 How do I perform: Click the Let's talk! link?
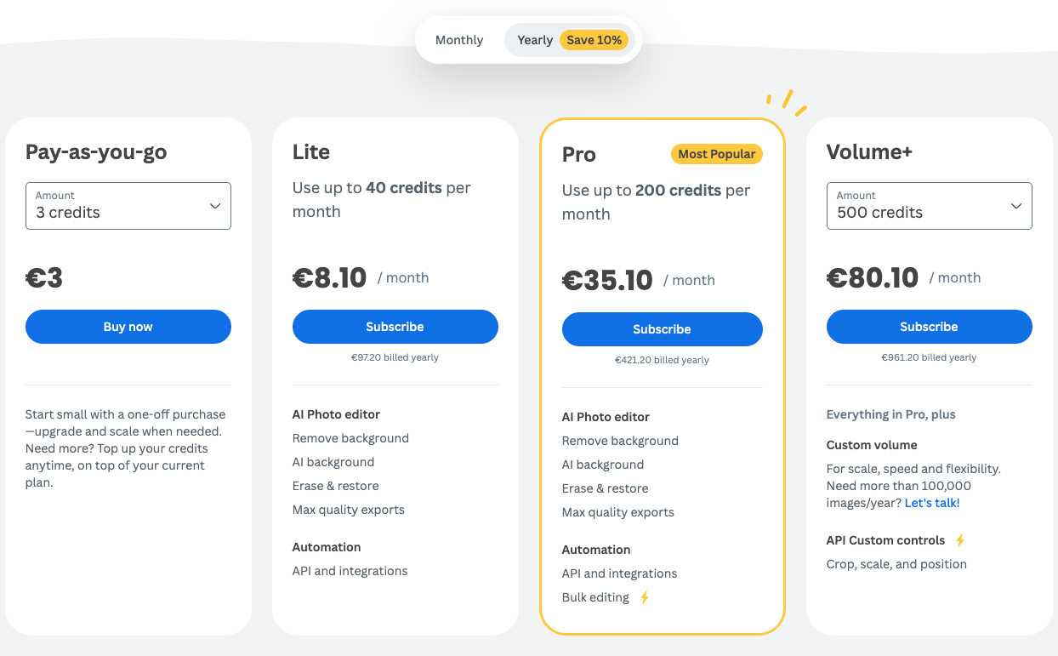pos(931,502)
